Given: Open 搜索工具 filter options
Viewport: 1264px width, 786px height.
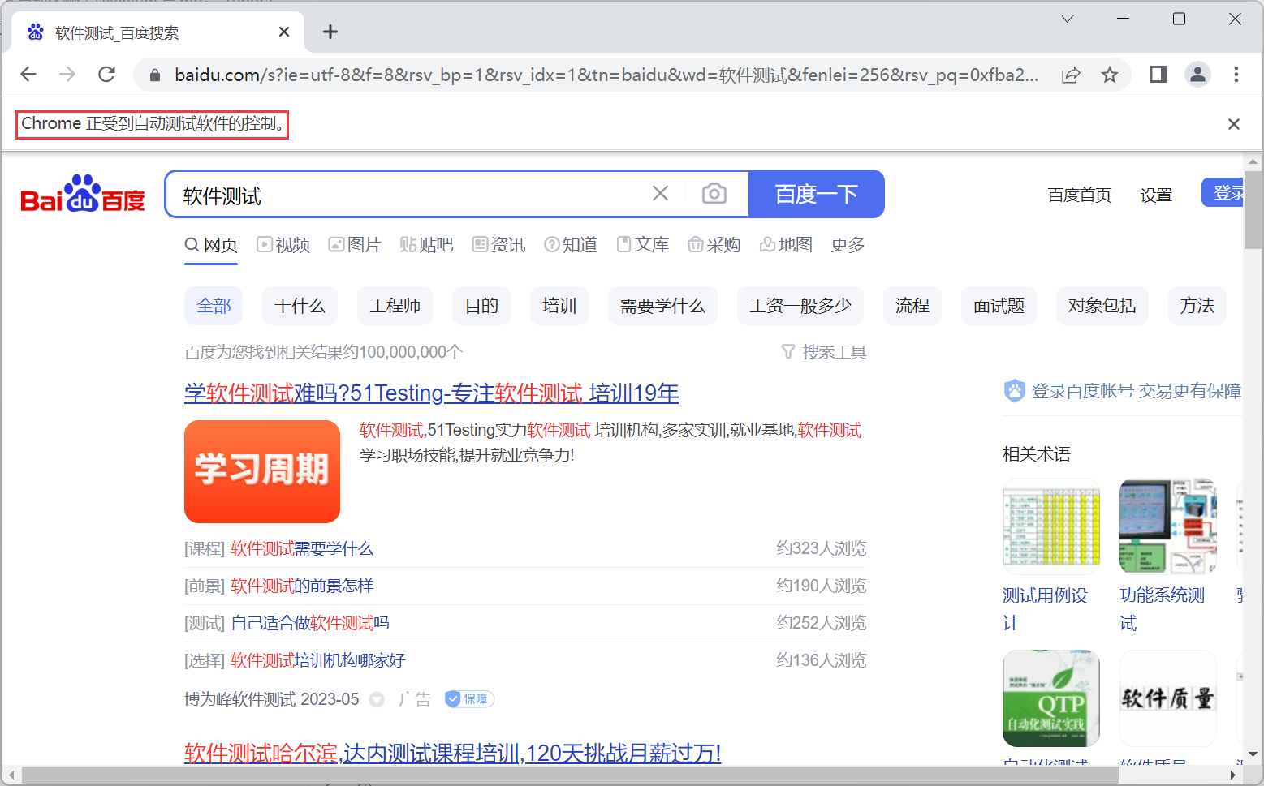Looking at the screenshot, I should click(x=824, y=352).
